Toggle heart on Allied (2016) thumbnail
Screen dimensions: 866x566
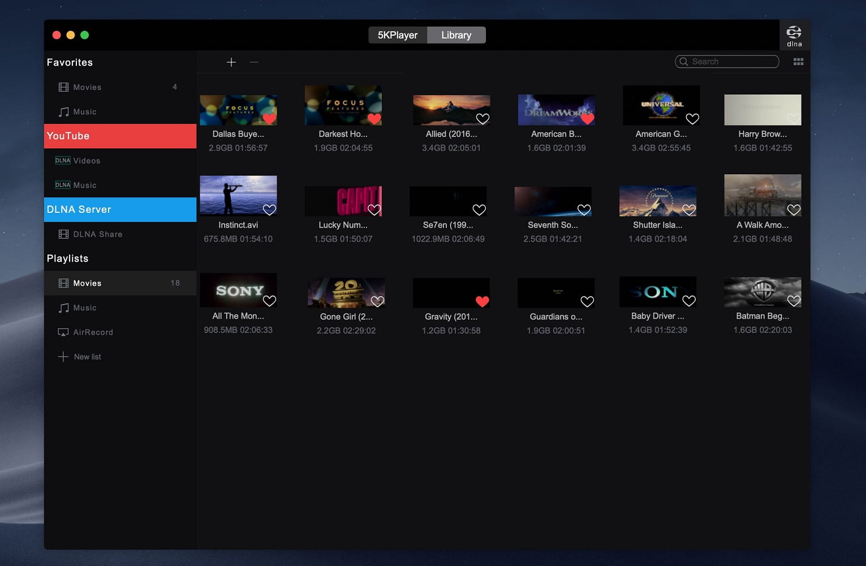pyautogui.click(x=482, y=119)
